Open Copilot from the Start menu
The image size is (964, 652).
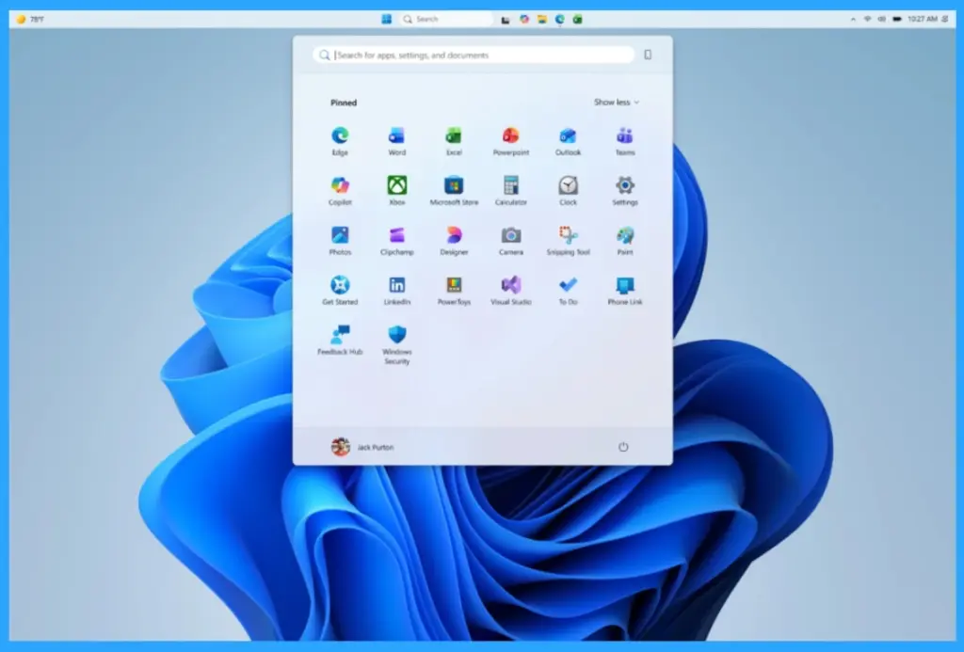[340, 190]
